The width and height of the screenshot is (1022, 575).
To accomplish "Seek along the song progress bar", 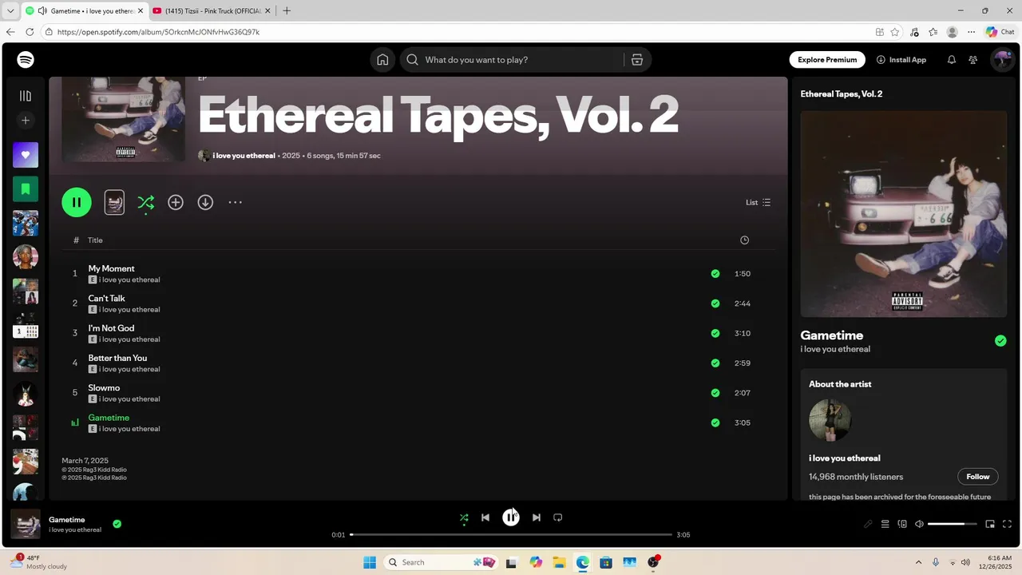I will coord(511,535).
